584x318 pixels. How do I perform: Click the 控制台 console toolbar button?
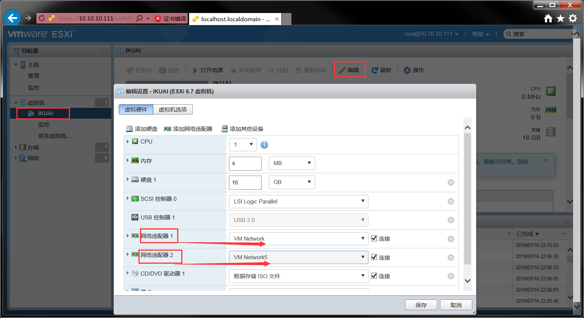click(139, 70)
